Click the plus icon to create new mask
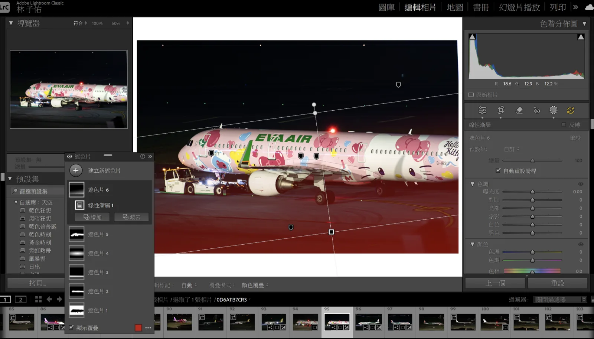Screen dimensions: 594x339 pos(76,170)
